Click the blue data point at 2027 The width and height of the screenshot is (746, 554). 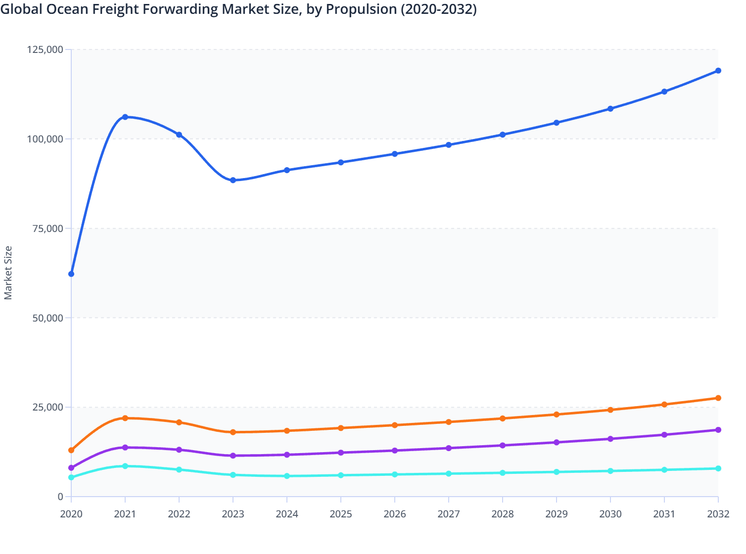(449, 145)
